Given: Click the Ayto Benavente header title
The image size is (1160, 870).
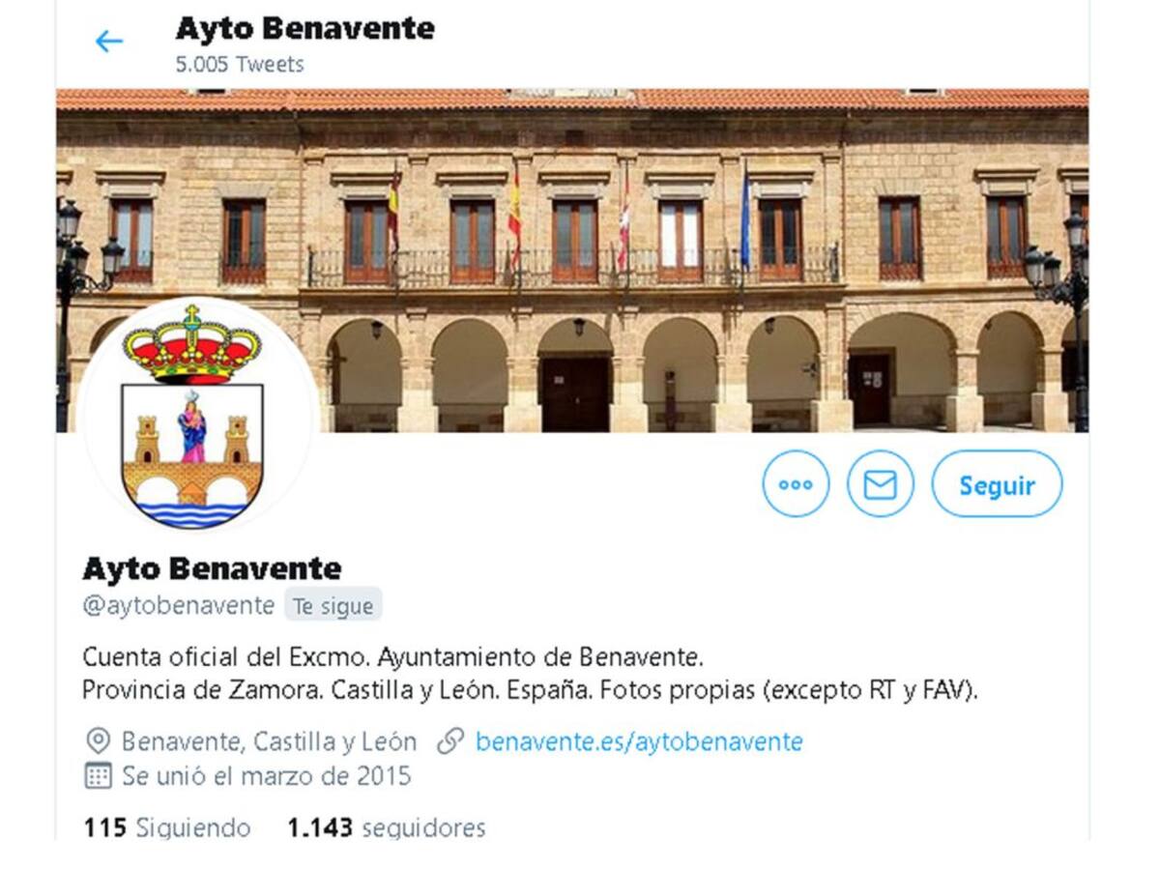Looking at the screenshot, I should coord(304,29).
